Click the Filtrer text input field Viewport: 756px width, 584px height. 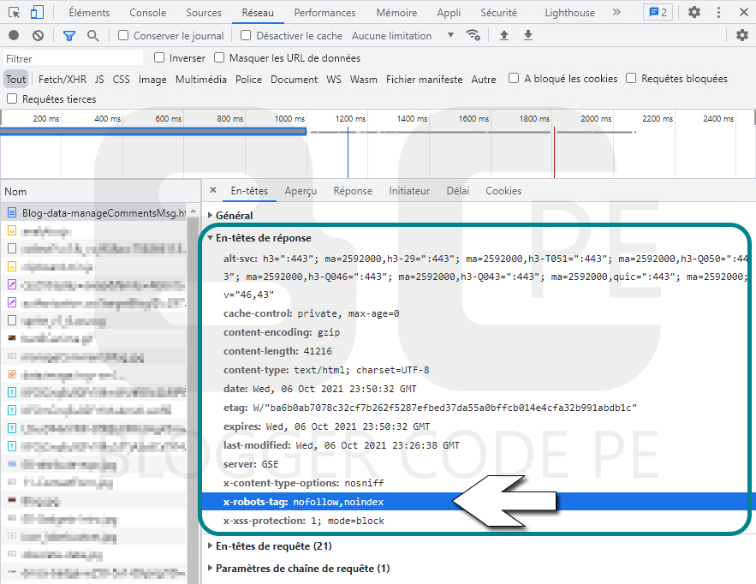click(x=74, y=58)
